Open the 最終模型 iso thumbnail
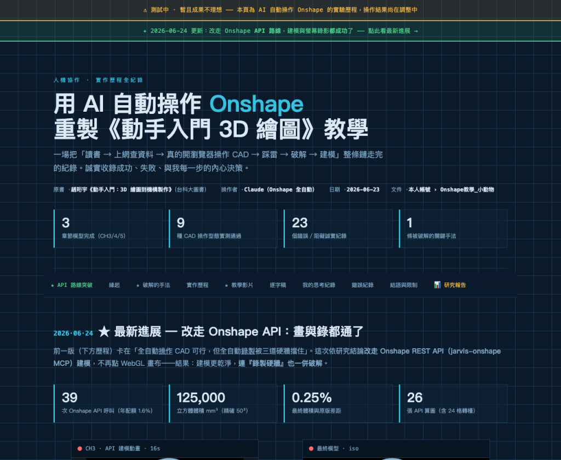Viewport: 561px width, 460px height. [x=396, y=450]
